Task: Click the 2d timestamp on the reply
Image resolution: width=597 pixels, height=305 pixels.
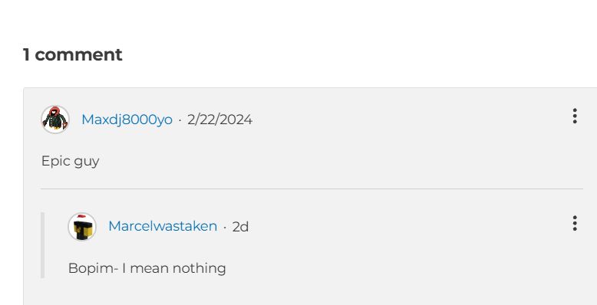Action: [x=240, y=227]
